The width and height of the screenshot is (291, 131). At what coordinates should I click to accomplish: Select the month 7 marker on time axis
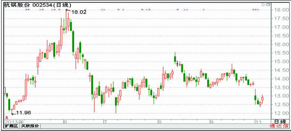[105, 122]
